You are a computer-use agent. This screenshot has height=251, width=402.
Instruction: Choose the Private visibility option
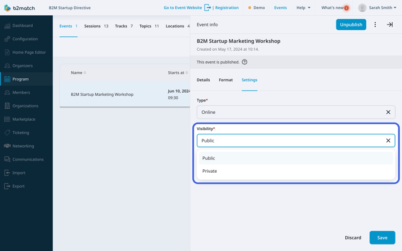(x=296, y=171)
